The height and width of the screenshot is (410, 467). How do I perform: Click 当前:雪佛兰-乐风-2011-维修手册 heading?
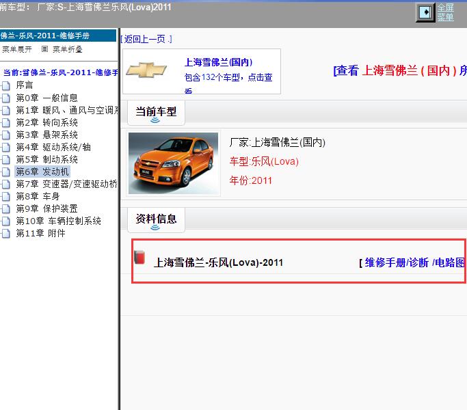[60, 72]
